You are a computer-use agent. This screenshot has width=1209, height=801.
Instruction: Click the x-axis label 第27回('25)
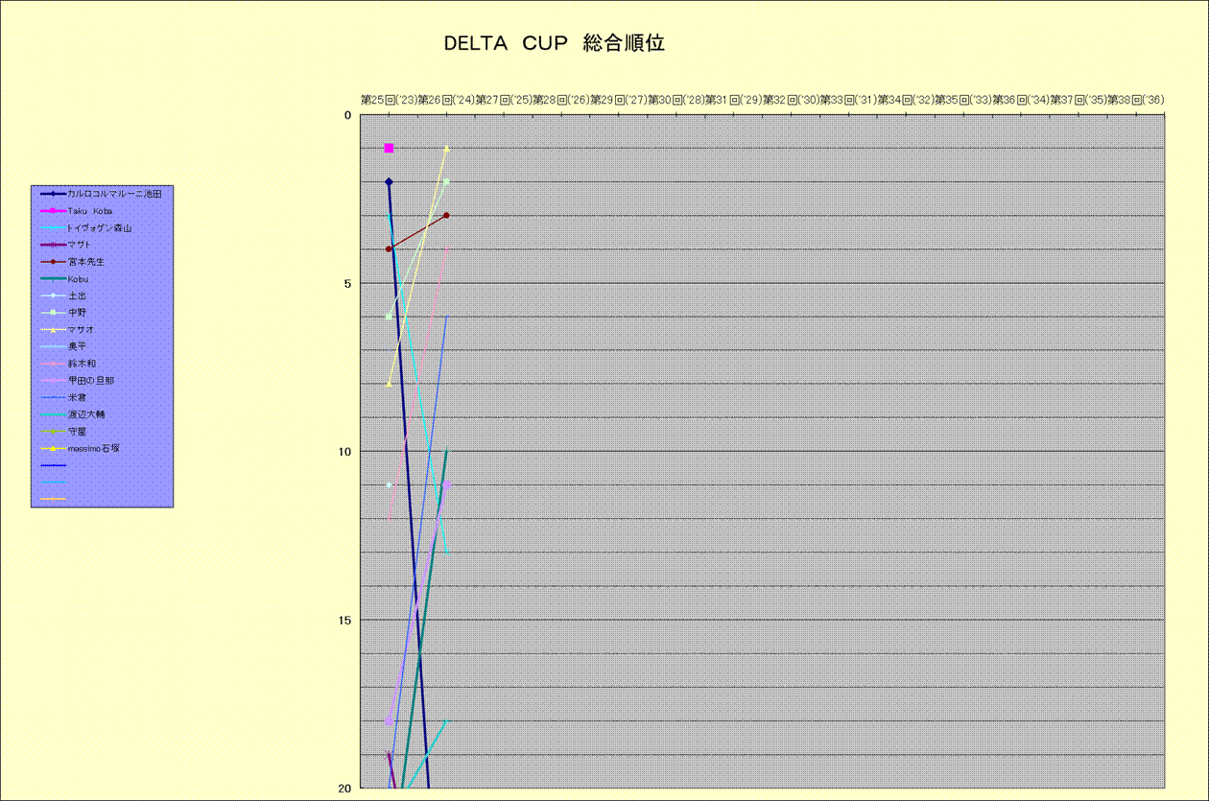504,99
